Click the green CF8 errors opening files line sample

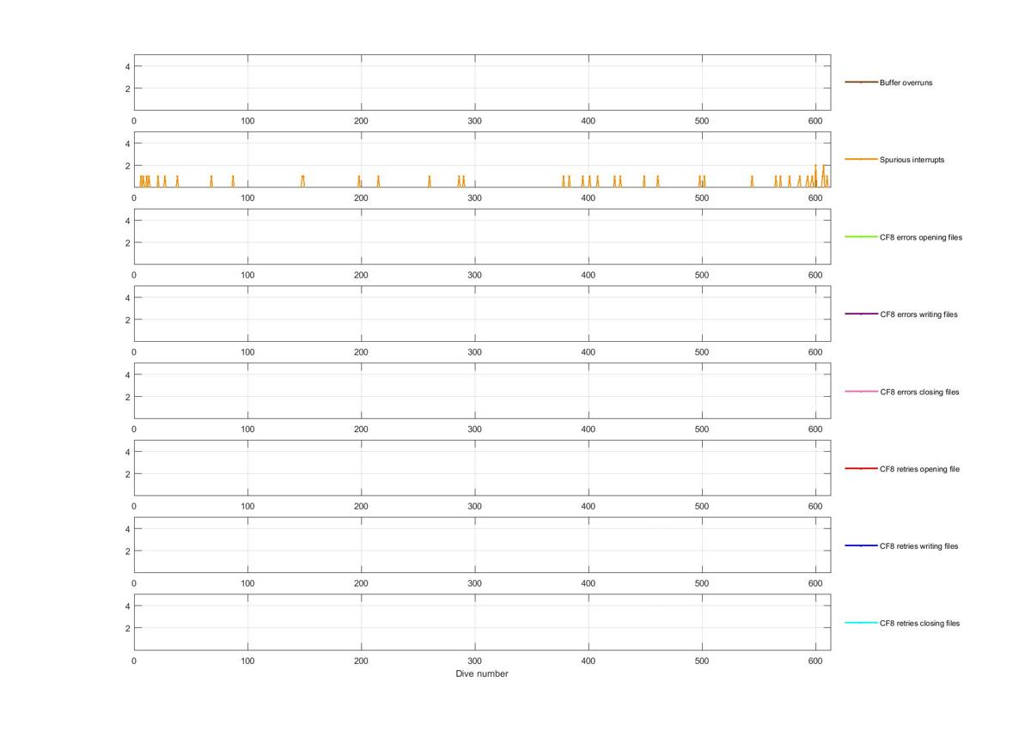861,237
